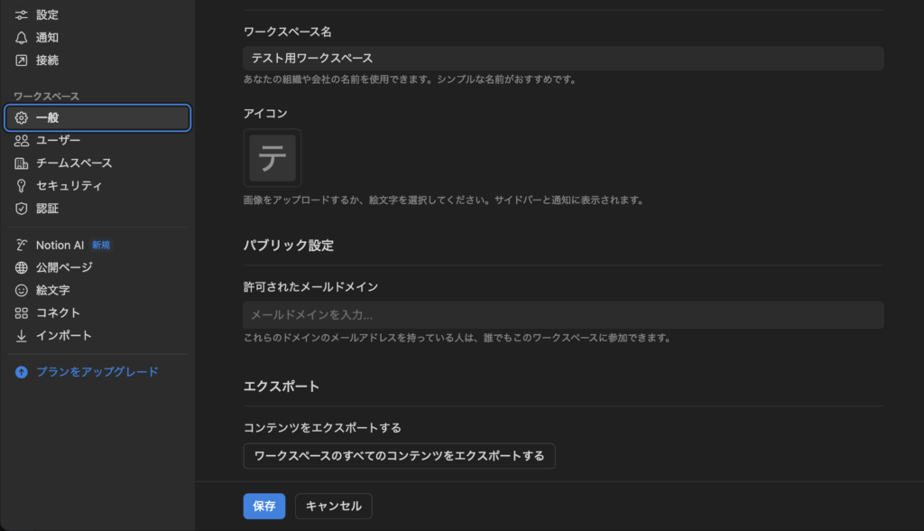Click the メールドメインを入力 input field
This screenshot has width=924, height=531.
tap(563, 315)
